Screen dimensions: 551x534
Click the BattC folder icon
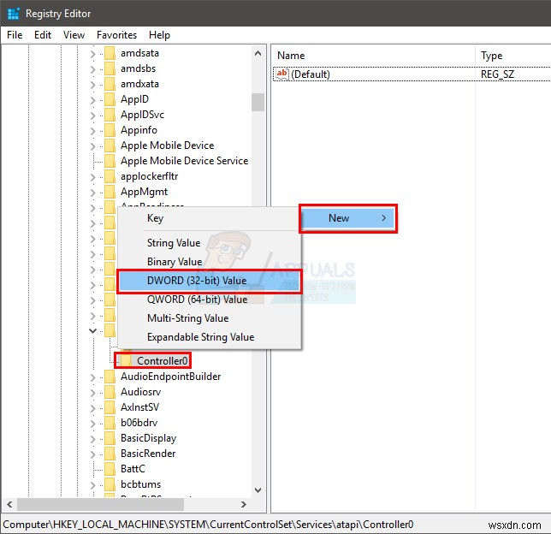[110, 469]
